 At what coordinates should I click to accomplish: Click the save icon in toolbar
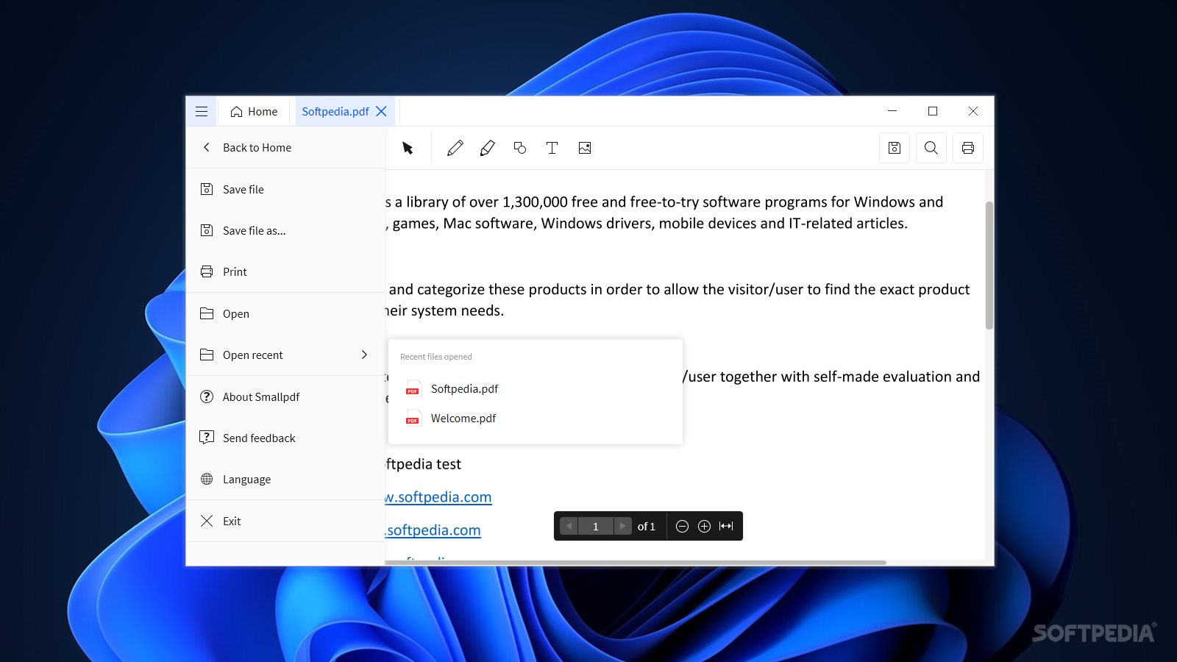pyautogui.click(x=895, y=148)
